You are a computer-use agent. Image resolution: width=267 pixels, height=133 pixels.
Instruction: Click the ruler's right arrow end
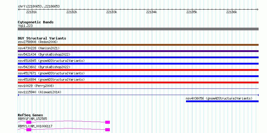pos(258,9)
